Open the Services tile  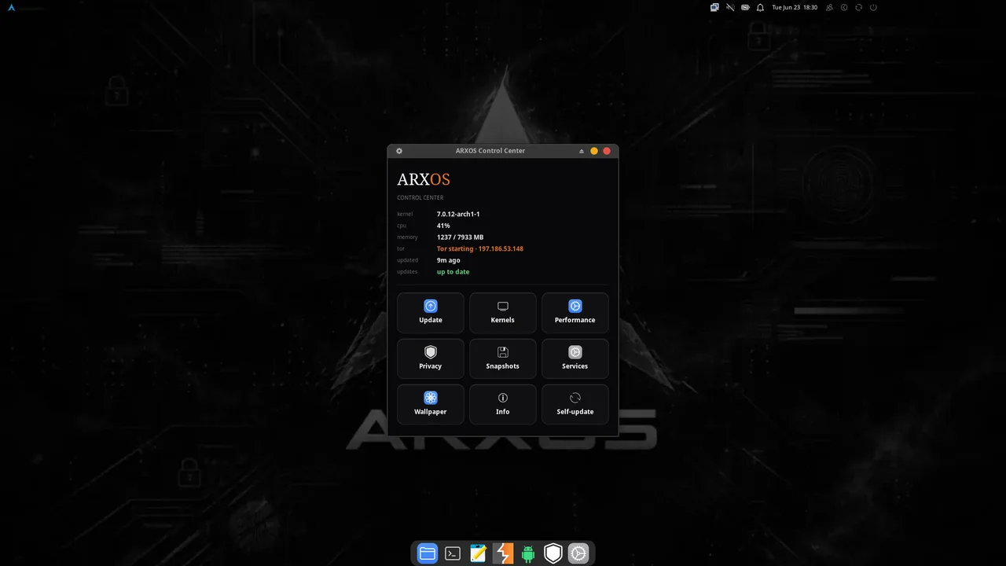(575, 358)
